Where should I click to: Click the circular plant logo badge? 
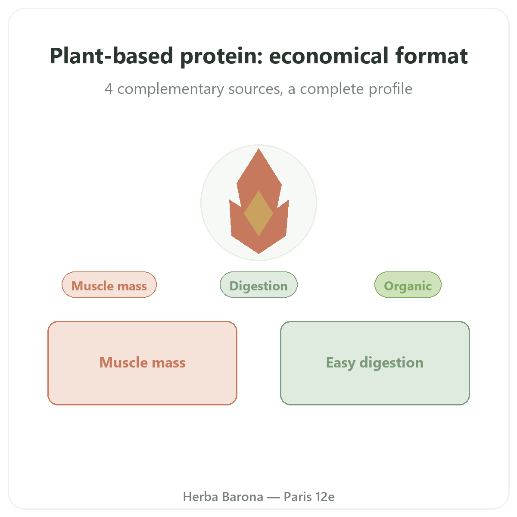pos(258,202)
